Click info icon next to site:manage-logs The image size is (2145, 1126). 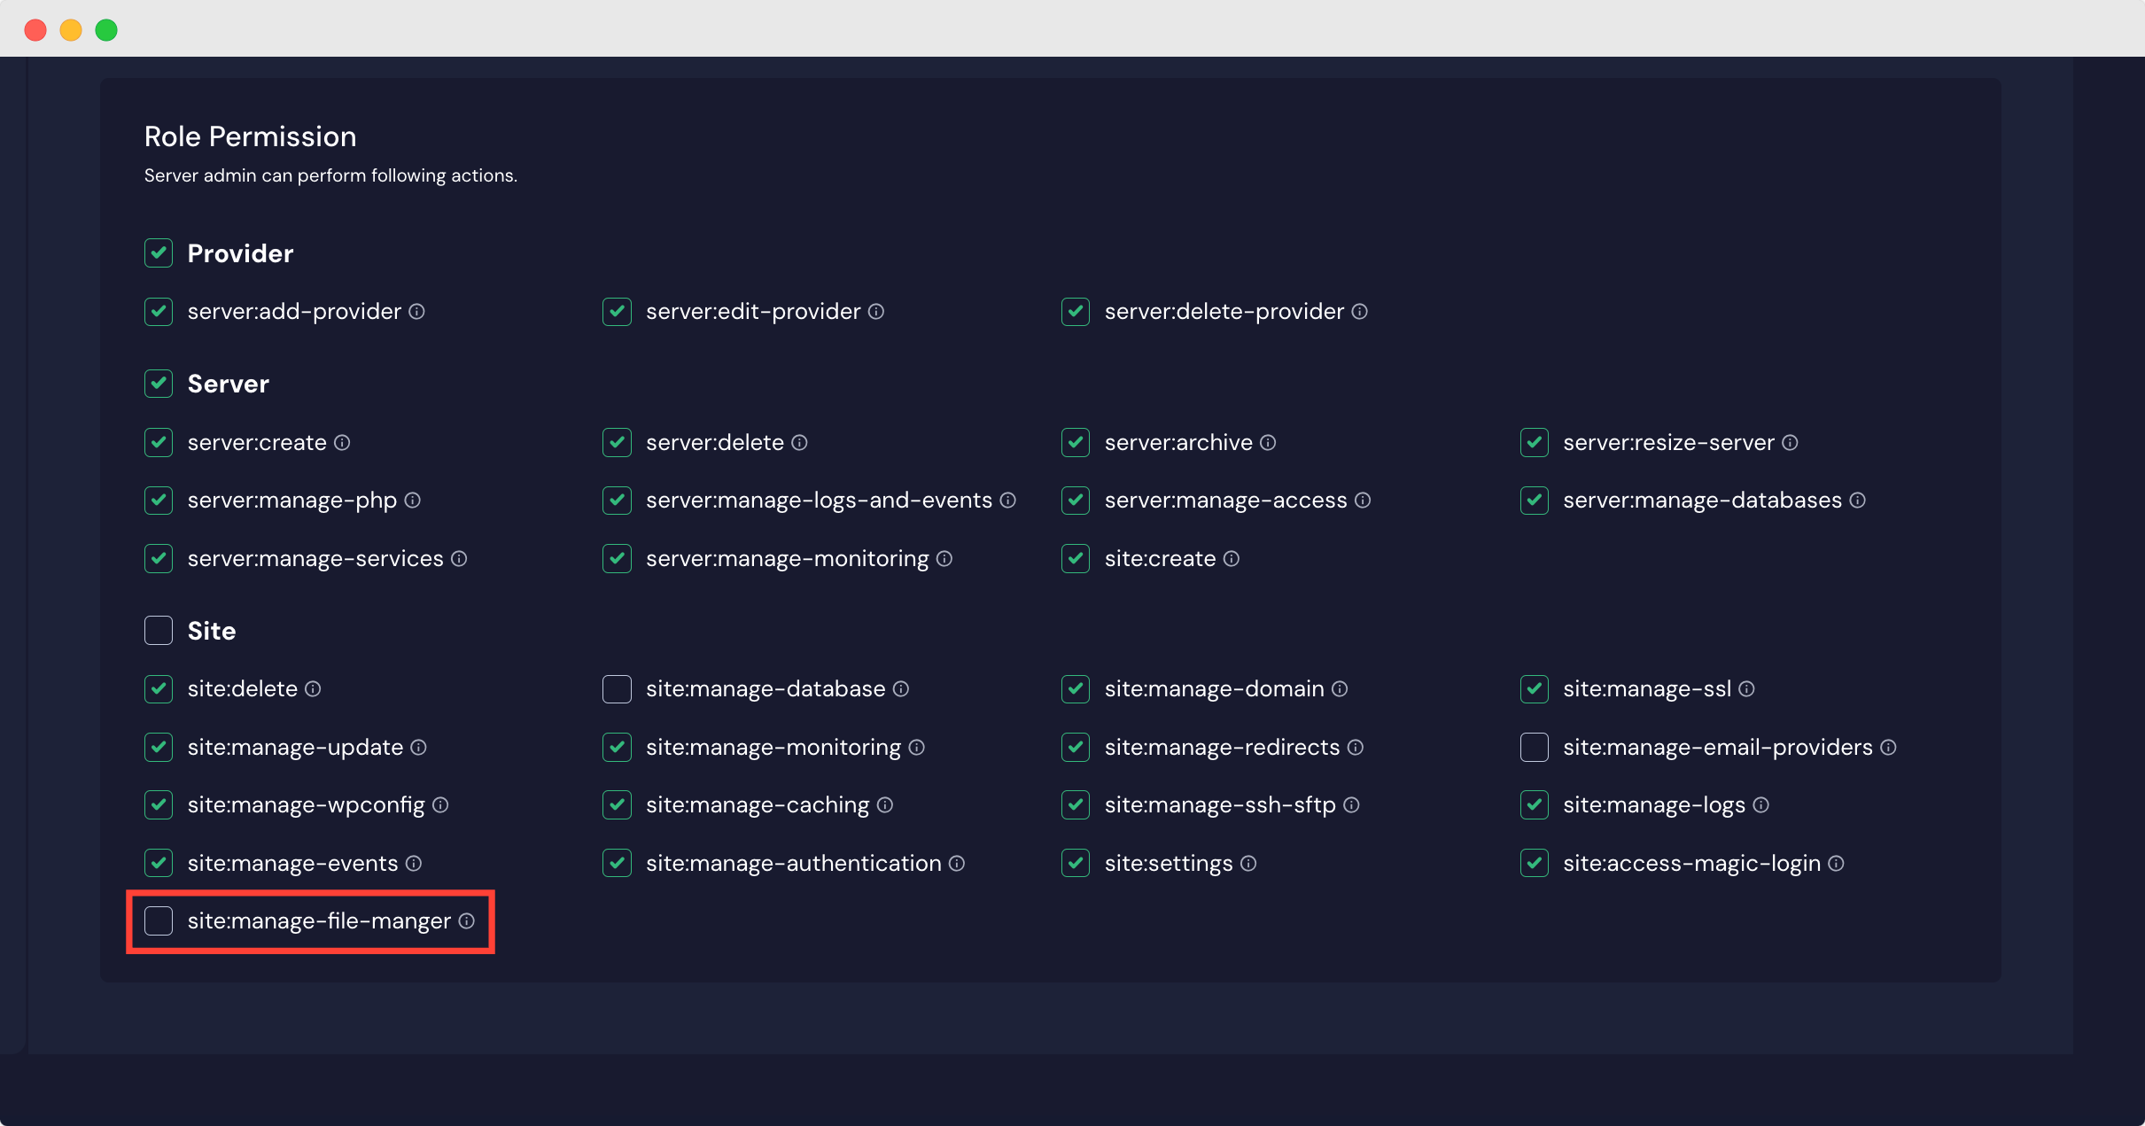(1762, 805)
